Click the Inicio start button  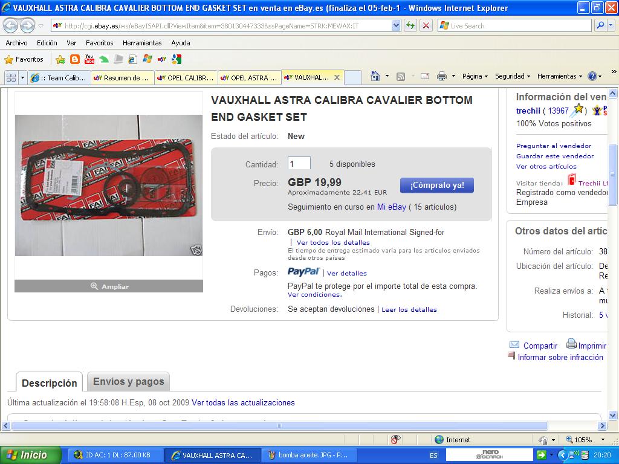[31, 455]
